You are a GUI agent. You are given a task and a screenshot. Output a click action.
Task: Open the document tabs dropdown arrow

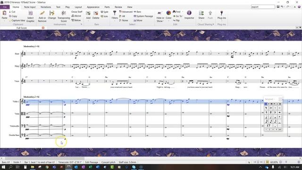[300, 28]
